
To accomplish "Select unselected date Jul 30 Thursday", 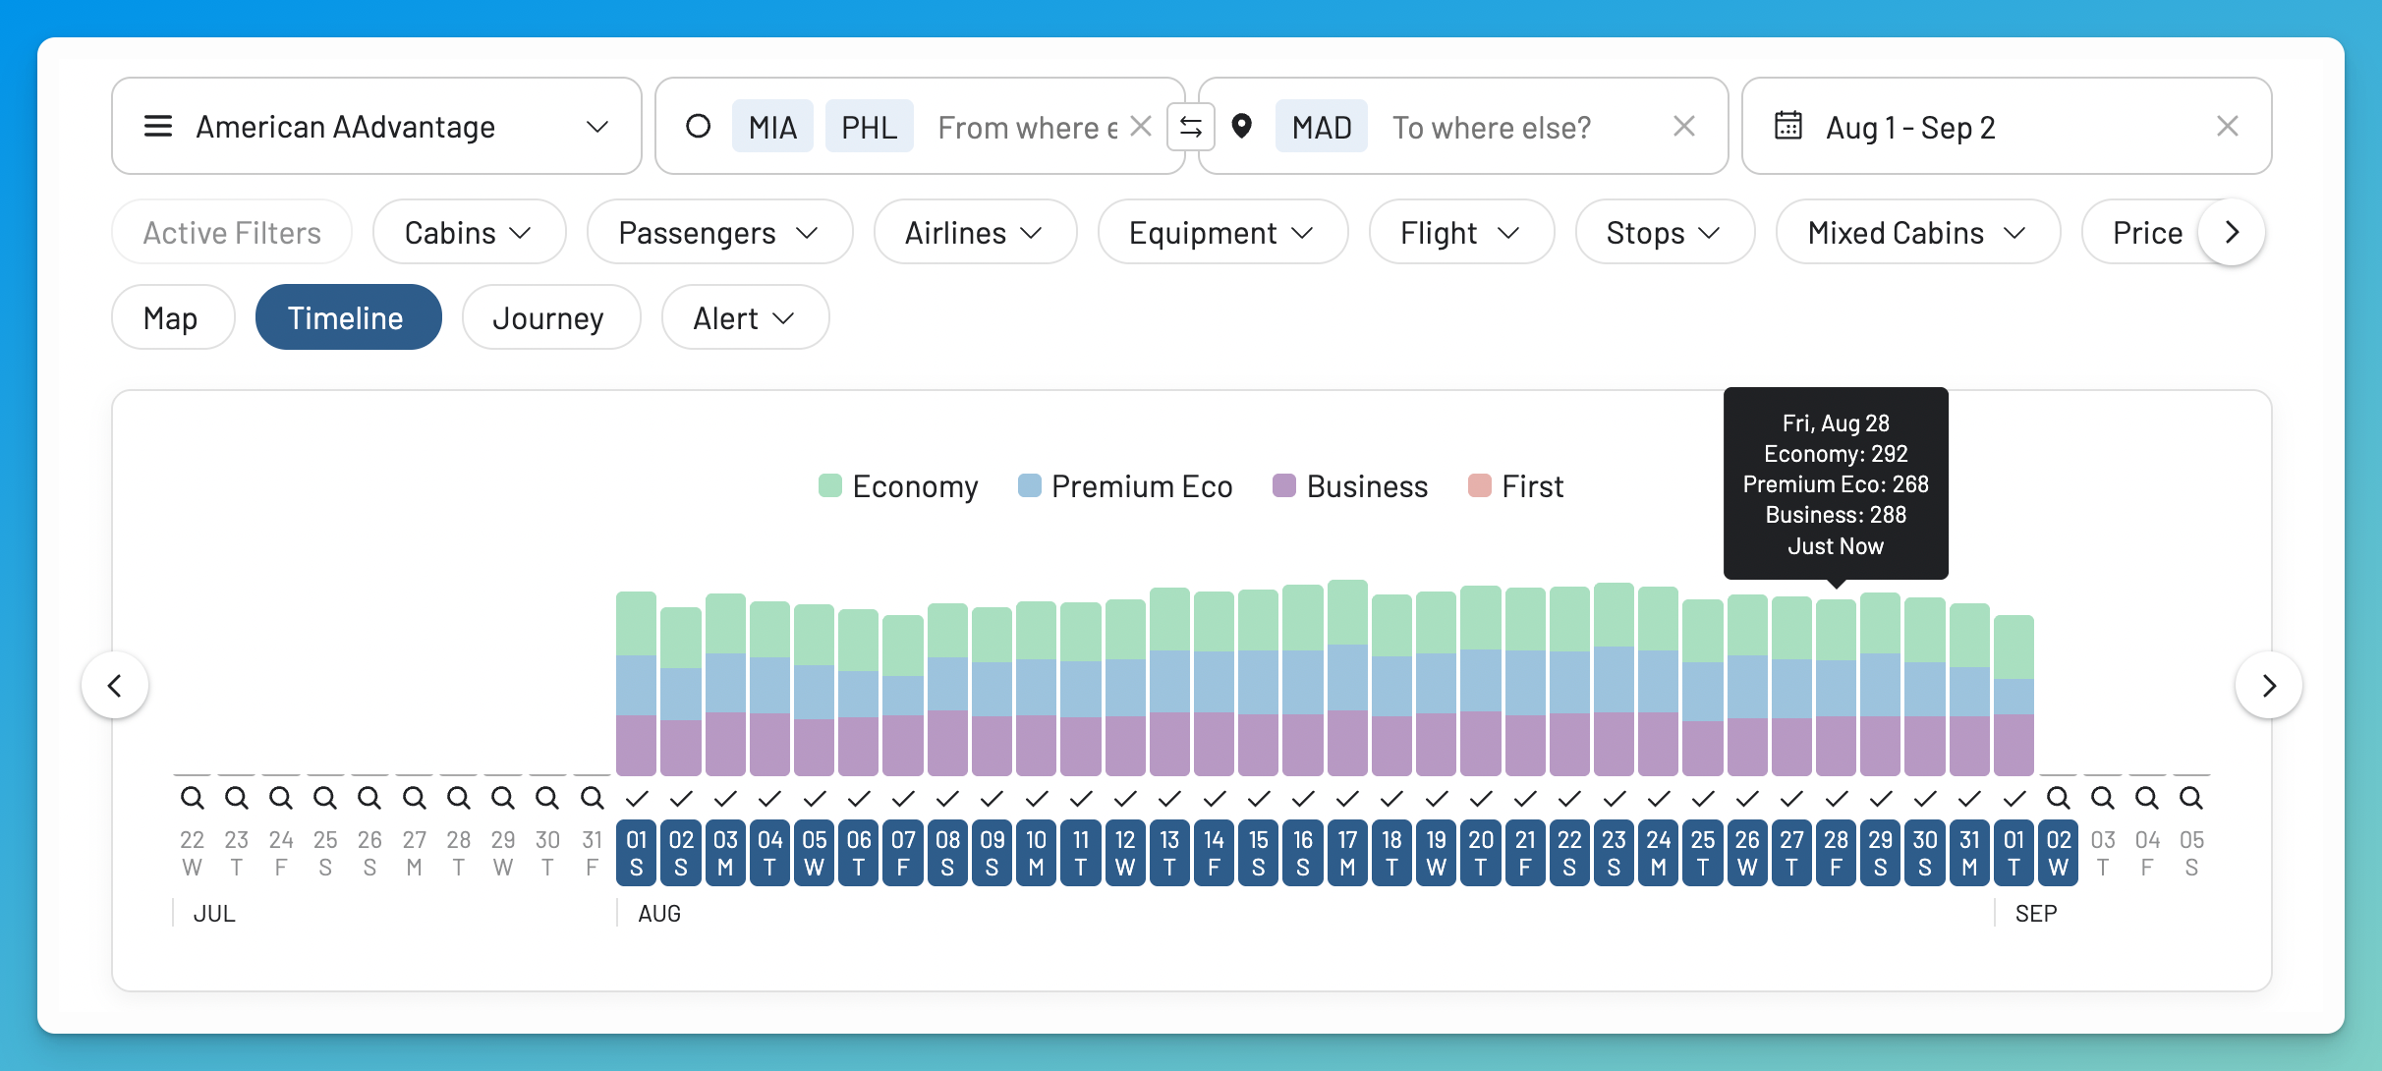I will tap(547, 853).
